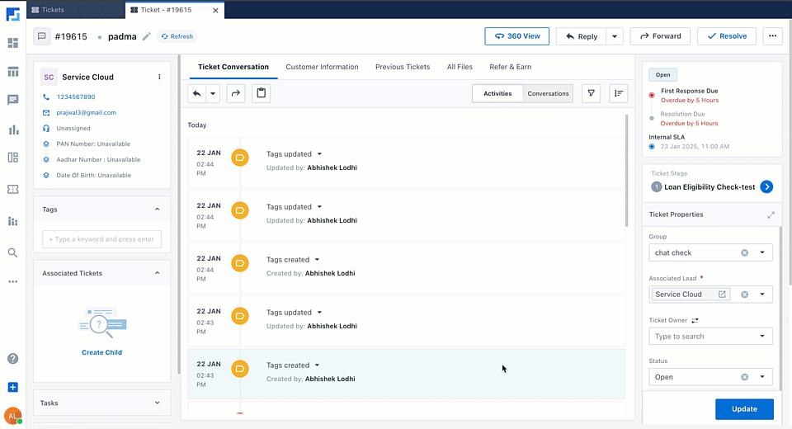The width and height of the screenshot is (792, 429).
Task: Open dropdown next to conversation reply icon
Action: pos(213,93)
